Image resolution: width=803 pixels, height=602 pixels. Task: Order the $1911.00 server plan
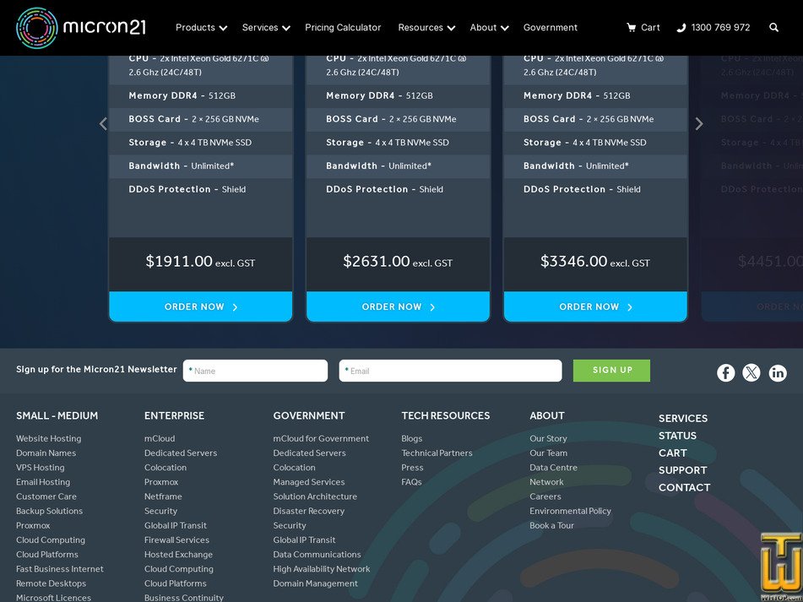pos(200,306)
